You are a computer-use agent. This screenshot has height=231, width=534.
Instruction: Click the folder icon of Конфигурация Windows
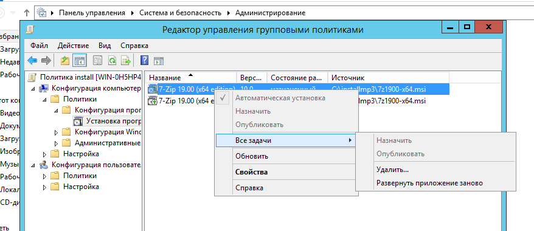pyautogui.click(x=66, y=132)
